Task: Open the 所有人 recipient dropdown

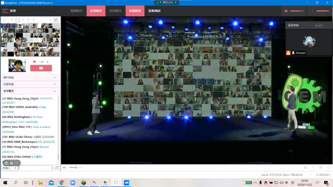Action: point(10,168)
